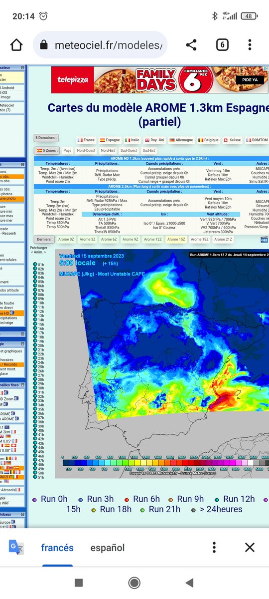Select the Belgique domain link

tap(209, 140)
